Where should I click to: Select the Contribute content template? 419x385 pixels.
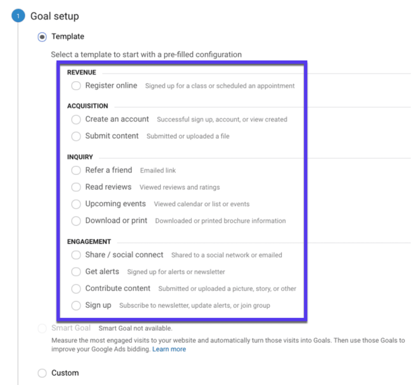pyautogui.click(x=76, y=289)
